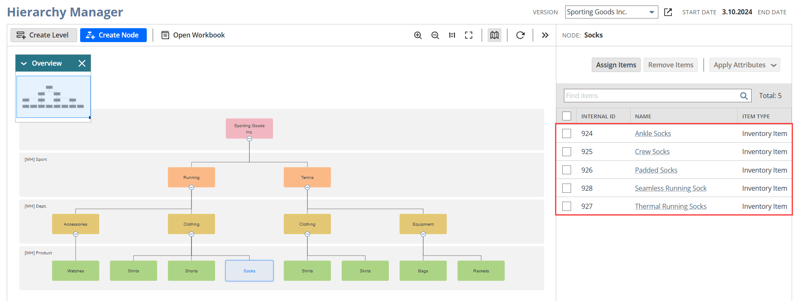798x301 pixels.
Task: Check the box for item 928
Action: click(x=566, y=188)
